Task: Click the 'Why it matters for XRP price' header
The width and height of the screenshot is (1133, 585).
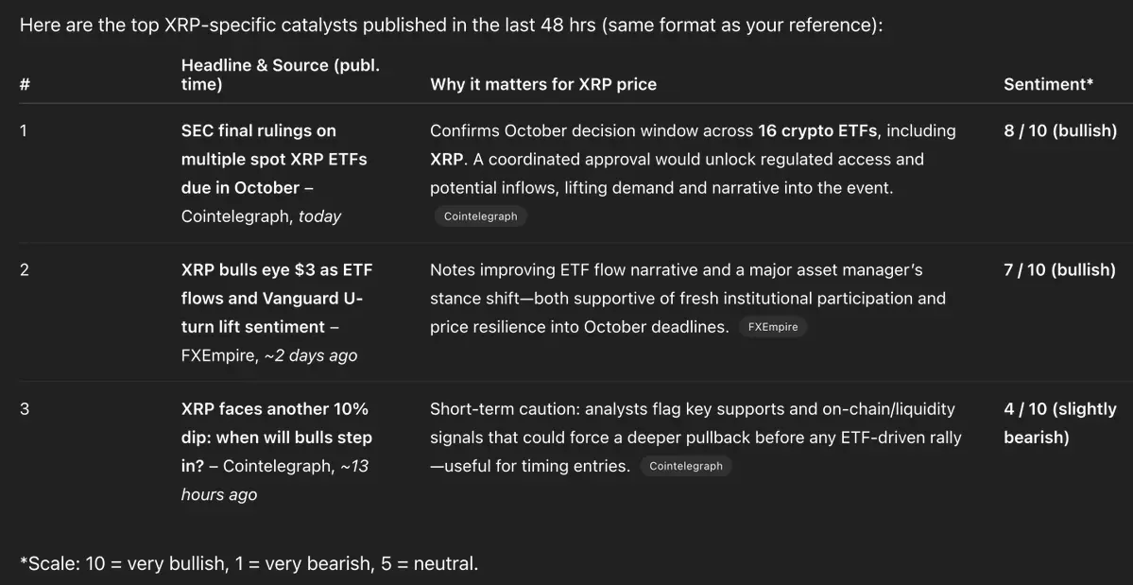Action: (543, 84)
